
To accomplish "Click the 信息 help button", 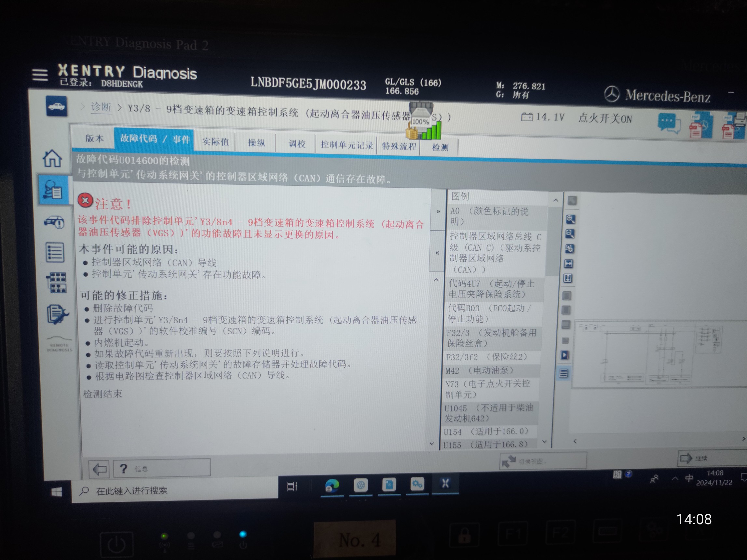I will click(162, 468).
